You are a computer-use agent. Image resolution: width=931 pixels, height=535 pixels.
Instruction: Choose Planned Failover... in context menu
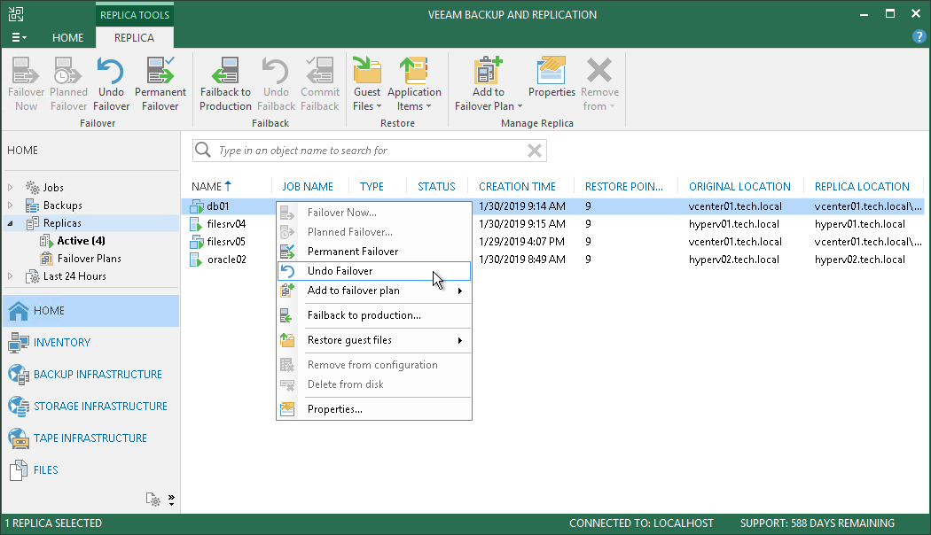374,232
